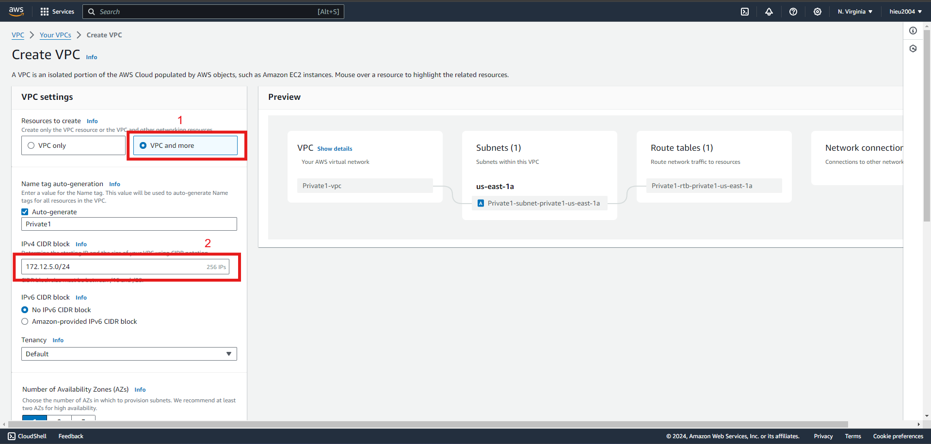Open the Services grid menu
Image resolution: width=931 pixels, height=444 pixels.
tap(57, 12)
